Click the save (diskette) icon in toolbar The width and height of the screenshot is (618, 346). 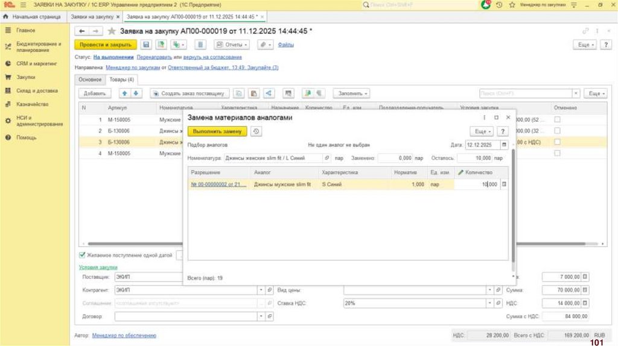tap(145, 45)
